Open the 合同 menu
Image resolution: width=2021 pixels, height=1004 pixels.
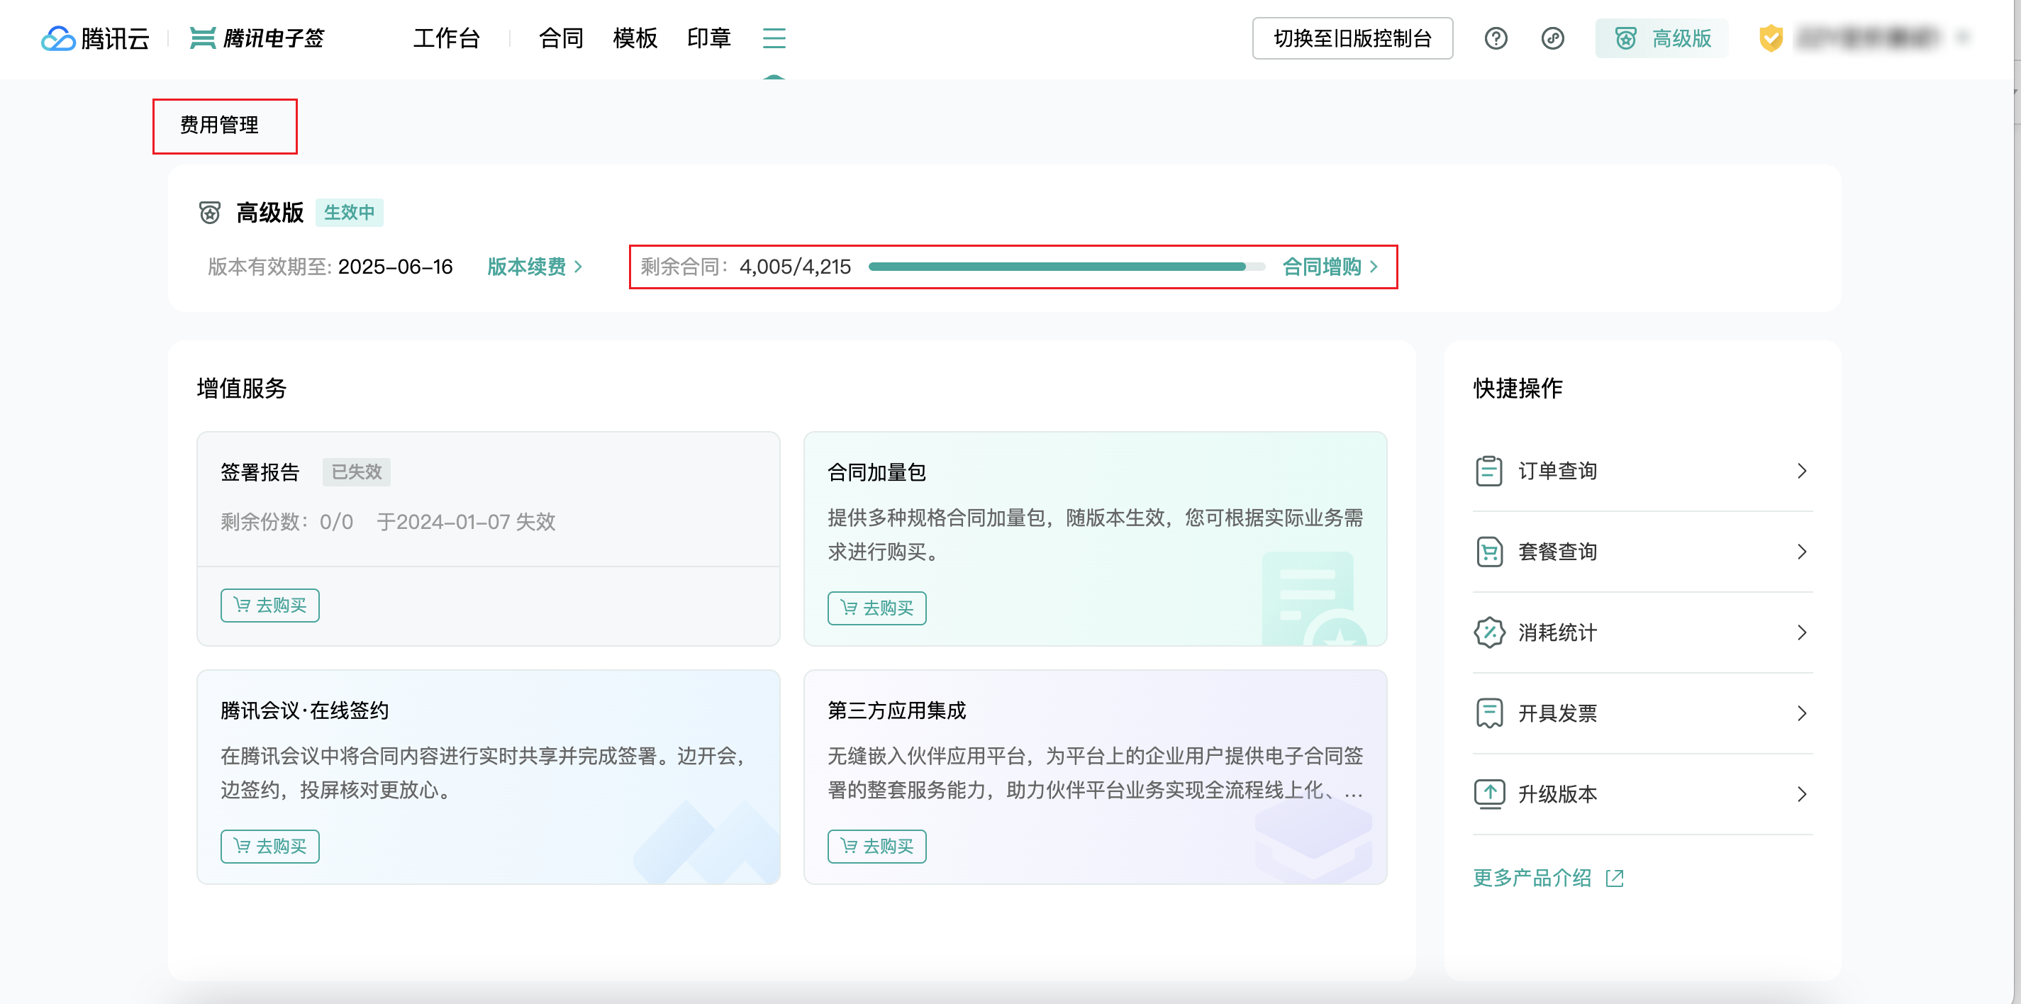pyautogui.click(x=561, y=38)
